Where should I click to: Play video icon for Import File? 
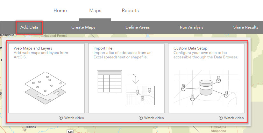(140, 118)
